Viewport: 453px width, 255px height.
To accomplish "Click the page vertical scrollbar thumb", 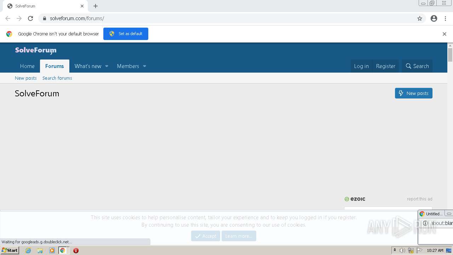I will pyautogui.click(x=450, y=55).
